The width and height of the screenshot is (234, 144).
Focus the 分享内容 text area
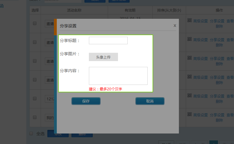click(118, 76)
